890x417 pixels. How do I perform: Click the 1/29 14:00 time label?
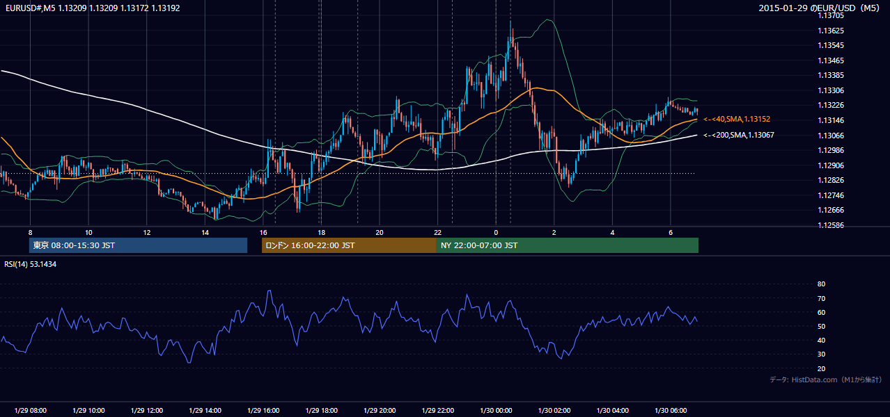[205, 410]
